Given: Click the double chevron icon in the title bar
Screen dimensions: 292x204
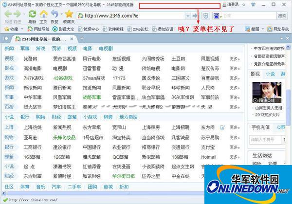Looking at the screenshot, I should coord(244,5).
